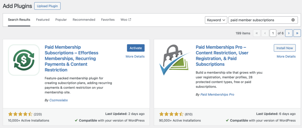Open the Featured tab
302x128 pixels.
pyautogui.click(x=43, y=20)
